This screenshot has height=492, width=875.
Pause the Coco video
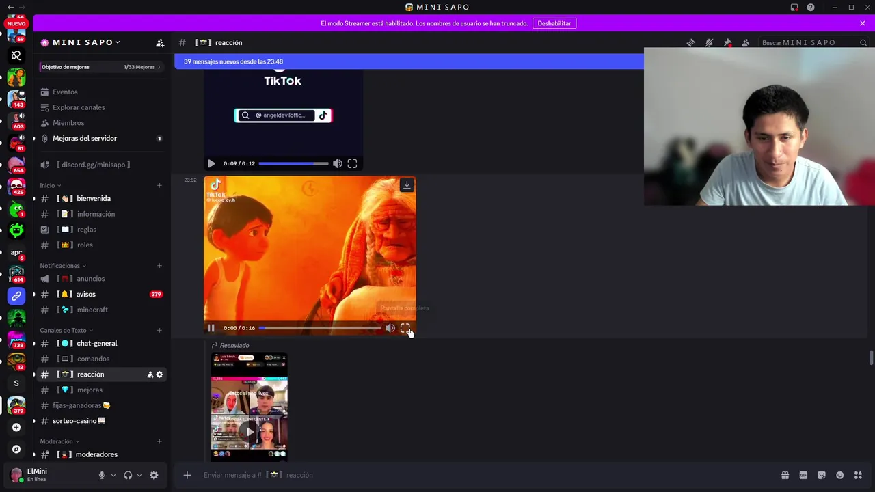click(x=211, y=328)
